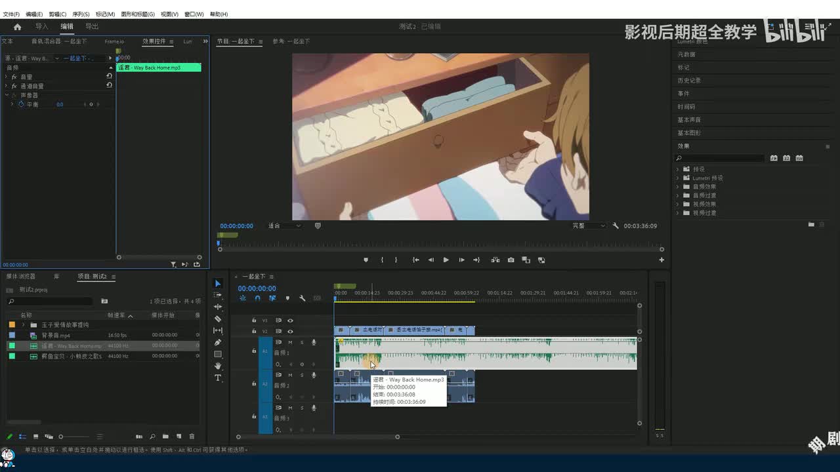Click the Export Frame camera icon
Screen dimensions: 840x472
click(x=511, y=260)
